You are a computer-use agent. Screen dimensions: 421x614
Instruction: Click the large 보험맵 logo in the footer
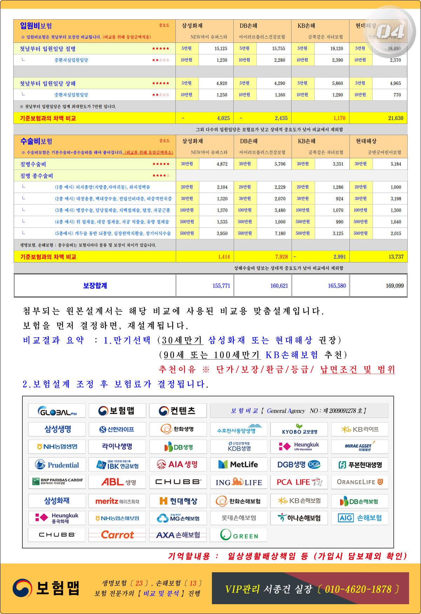(x=46, y=588)
